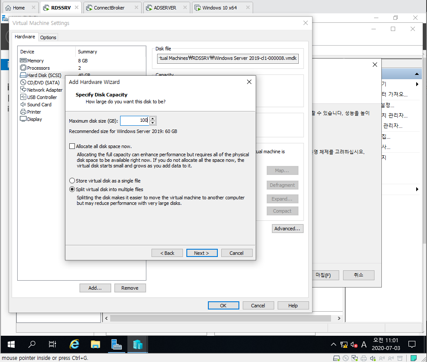Click the Sound Card speaker icon

[x=23, y=104]
